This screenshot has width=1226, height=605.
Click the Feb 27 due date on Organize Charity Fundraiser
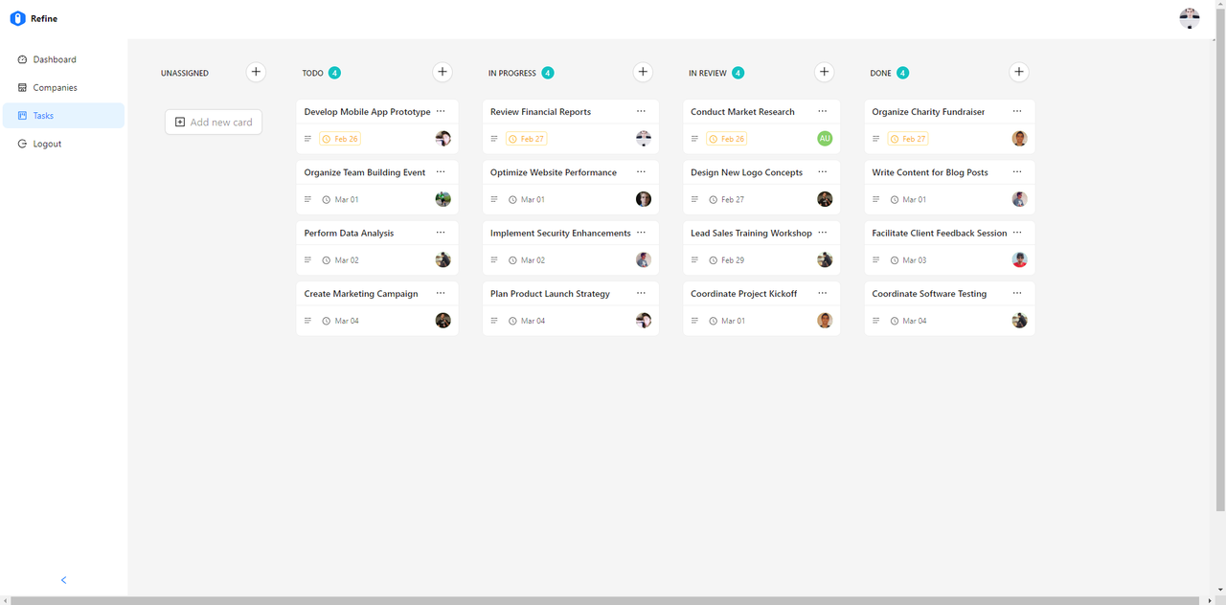point(908,139)
